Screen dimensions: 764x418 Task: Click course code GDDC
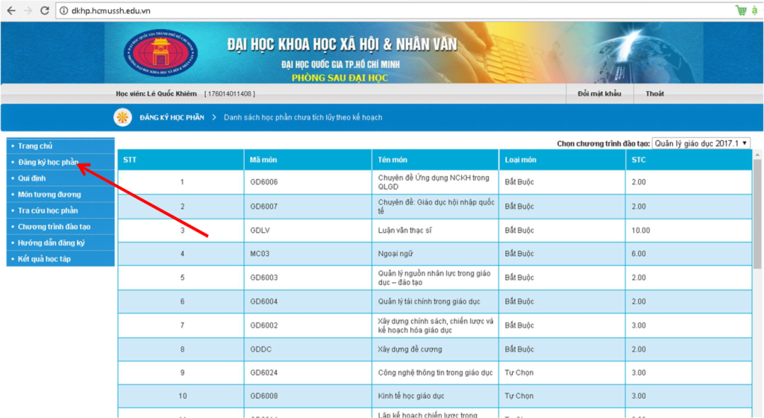260,349
